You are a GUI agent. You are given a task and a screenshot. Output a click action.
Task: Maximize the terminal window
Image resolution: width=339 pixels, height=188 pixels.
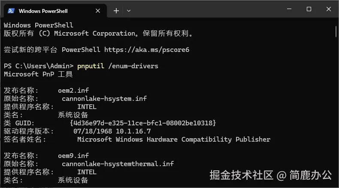click(x=309, y=9)
